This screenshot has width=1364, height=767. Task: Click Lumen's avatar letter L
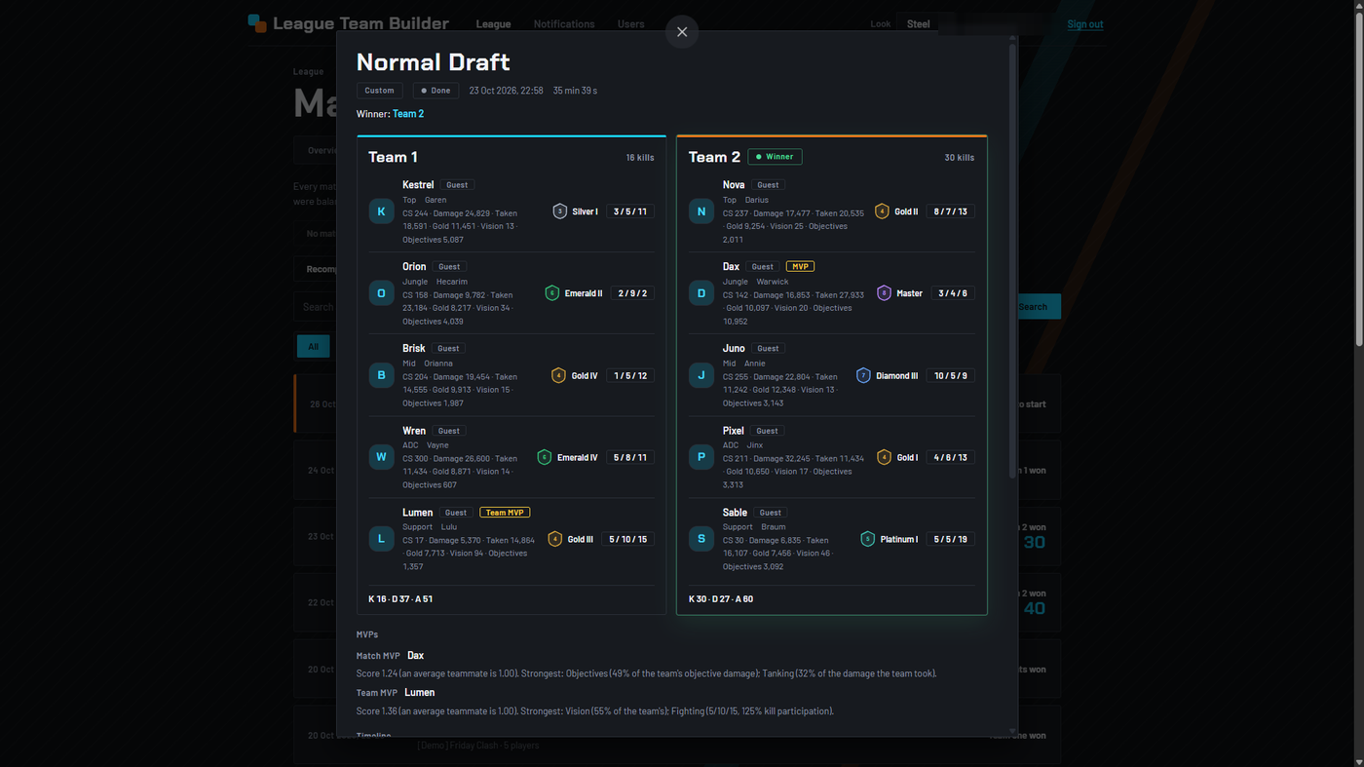point(381,539)
